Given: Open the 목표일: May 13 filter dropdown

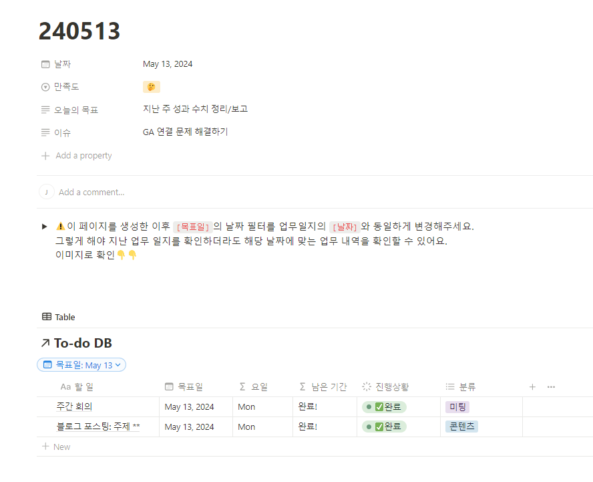Looking at the screenshot, I should coord(81,365).
